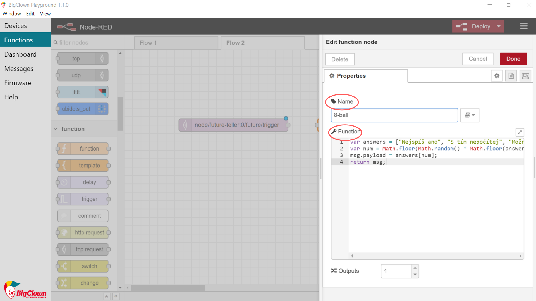Select the function node in palette

click(83, 149)
